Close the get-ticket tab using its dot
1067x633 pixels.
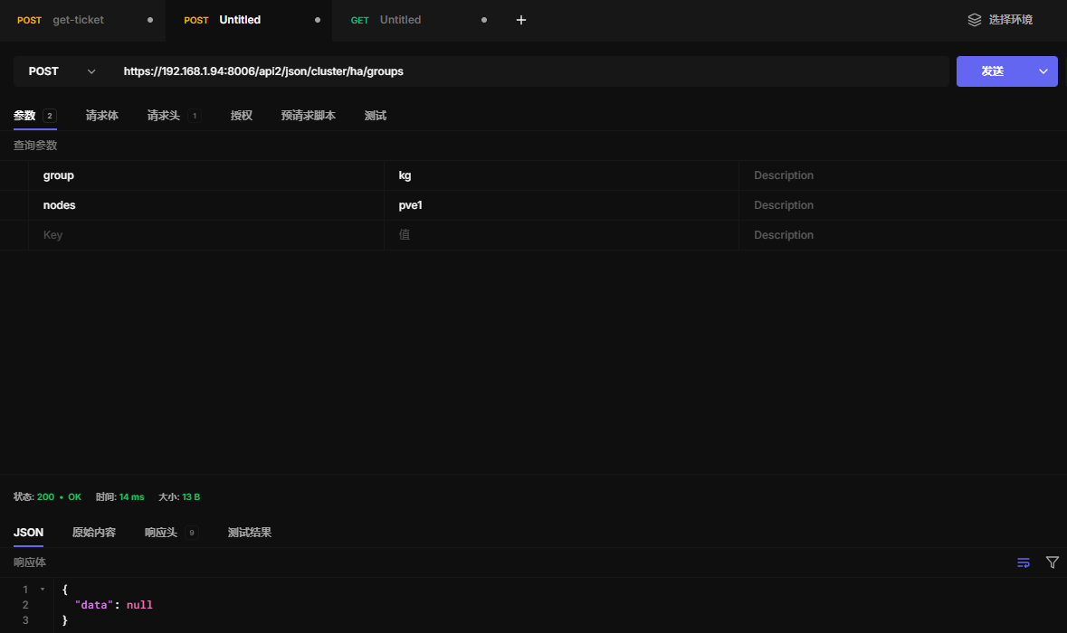(x=150, y=20)
